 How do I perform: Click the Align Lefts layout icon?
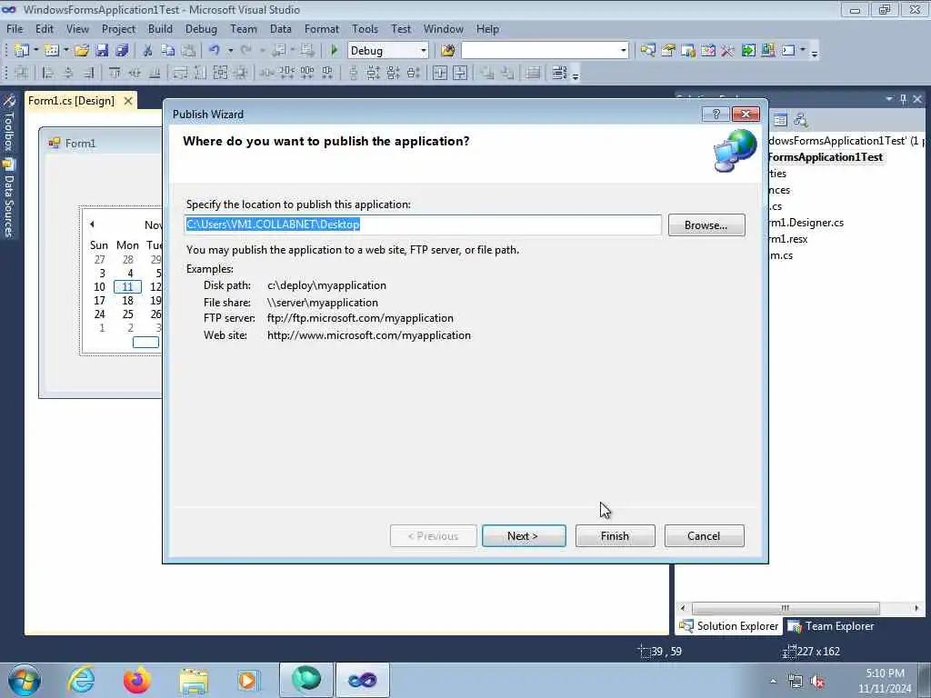48,73
